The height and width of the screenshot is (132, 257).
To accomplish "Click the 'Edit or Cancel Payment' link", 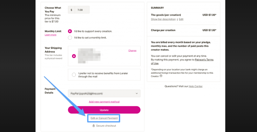I will click(104, 118).
